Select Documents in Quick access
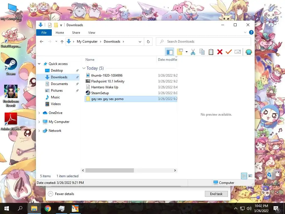Viewport: 285px width, 214px height. point(59,84)
